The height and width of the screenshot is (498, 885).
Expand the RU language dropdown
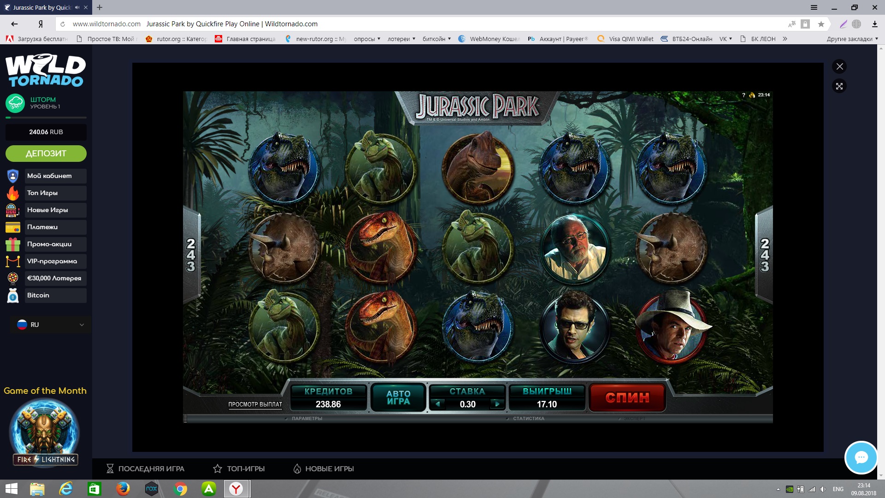pyautogui.click(x=51, y=325)
